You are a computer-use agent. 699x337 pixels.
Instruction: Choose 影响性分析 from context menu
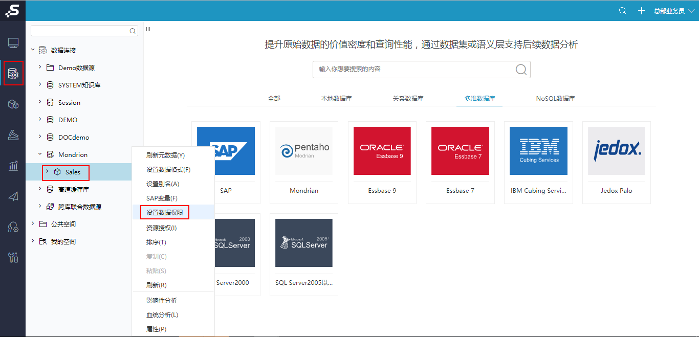(x=173, y=300)
